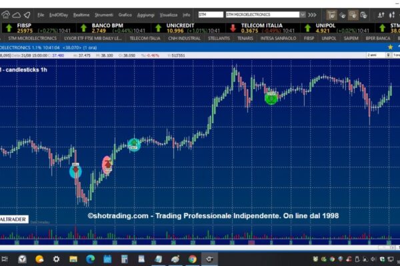Open Settings gear in the taskbar
The height and width of the screenshot is (266, 400).
(x=56, y=259)
